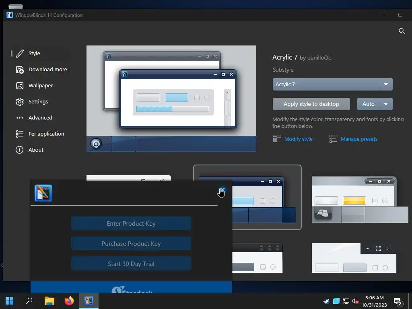Open File Explorer from taskbar
This screenshot has height=309, width=412.
click(49, 301)
